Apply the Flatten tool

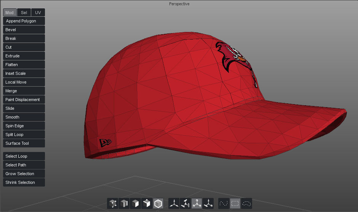(24, 65)
